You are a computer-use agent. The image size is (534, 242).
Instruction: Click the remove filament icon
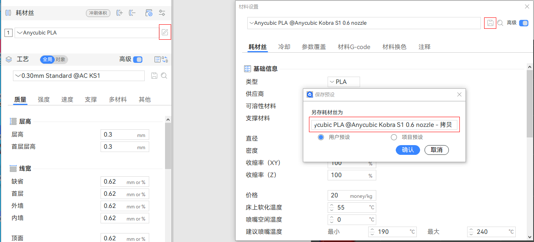(x=132, y=13)
